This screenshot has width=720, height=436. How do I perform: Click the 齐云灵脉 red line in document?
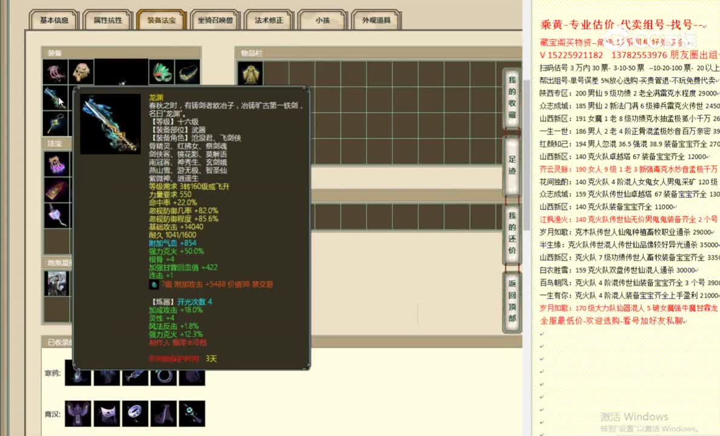coord(630,169)
